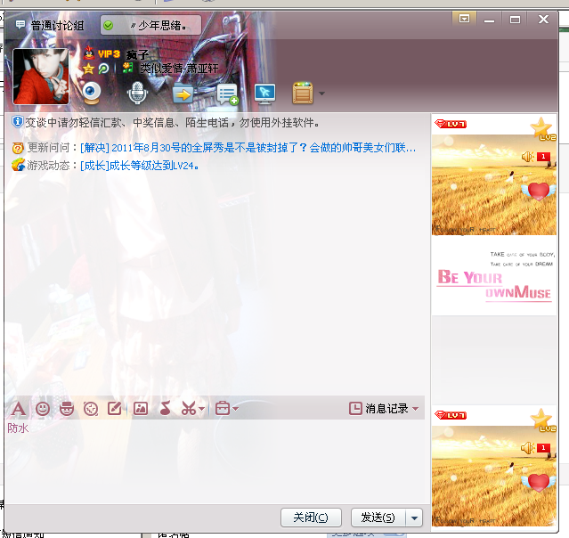Click the security warning text about 汇款
Screen dimensions: 569x538
[173, 123]
